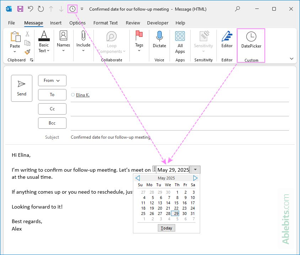300x255 pixels.
Task: Click the May 2025 calendar header
Action: pyautogui.click(x=166, y=178)
